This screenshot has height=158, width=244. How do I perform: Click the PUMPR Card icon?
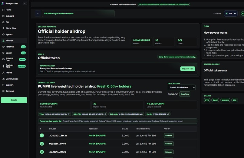coord(3,59)
